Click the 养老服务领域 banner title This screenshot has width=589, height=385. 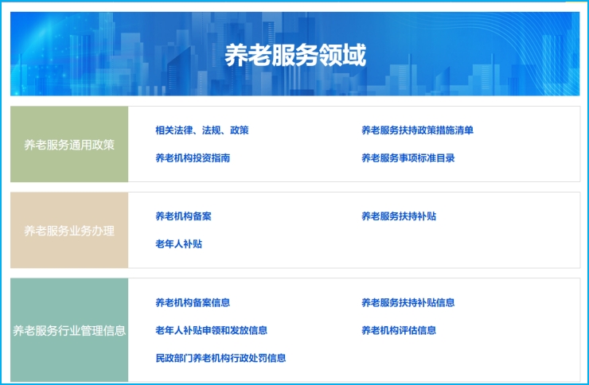(294, 56)
